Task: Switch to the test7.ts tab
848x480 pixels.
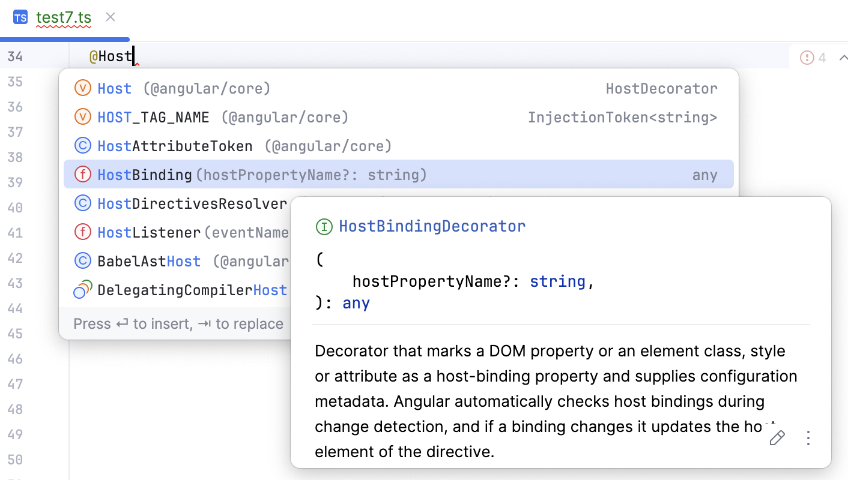Action: [63, 17]
